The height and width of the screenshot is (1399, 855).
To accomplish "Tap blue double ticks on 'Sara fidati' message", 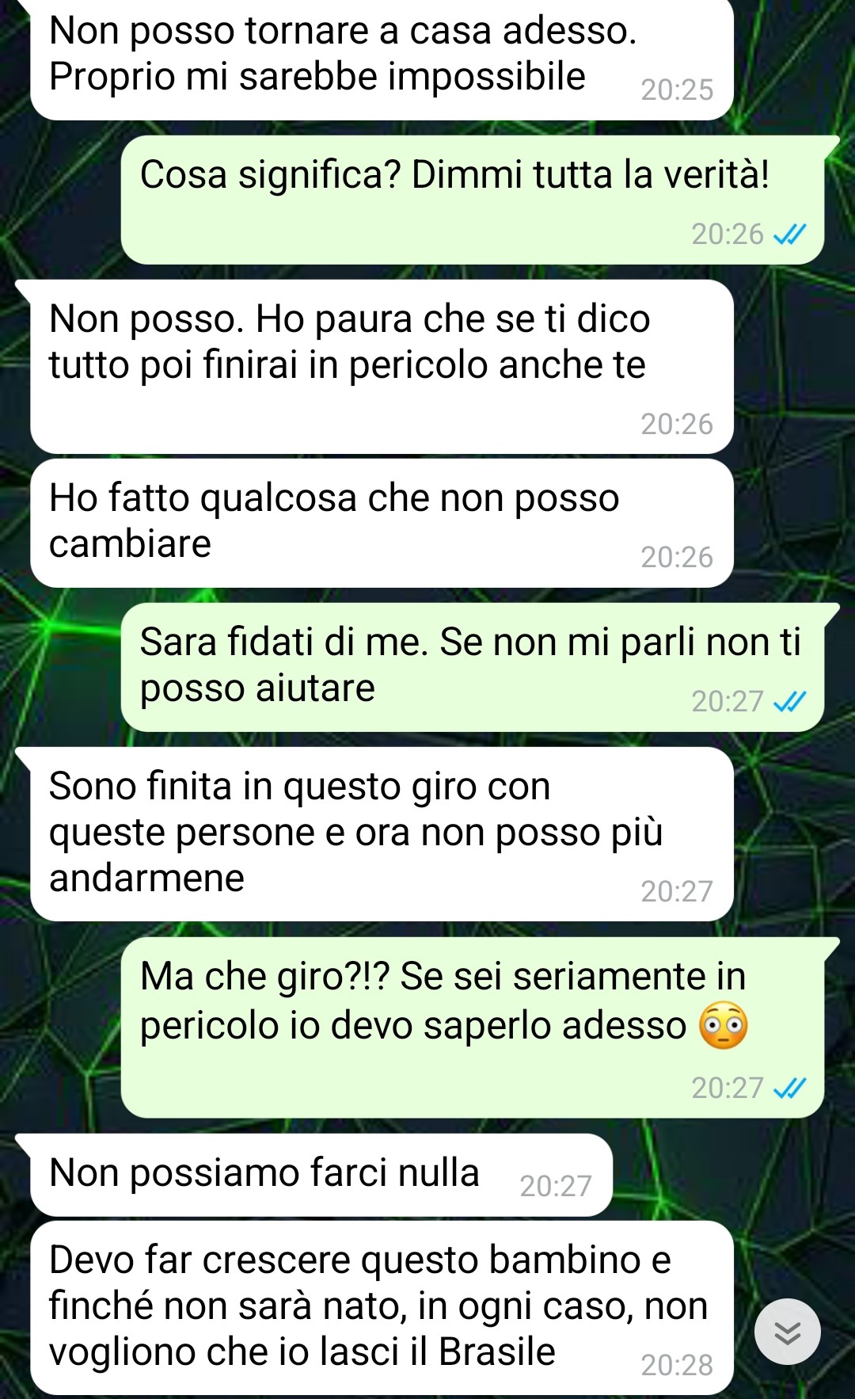I will click(789, 701).
